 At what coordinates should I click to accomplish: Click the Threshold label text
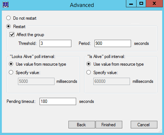[27, 43]
